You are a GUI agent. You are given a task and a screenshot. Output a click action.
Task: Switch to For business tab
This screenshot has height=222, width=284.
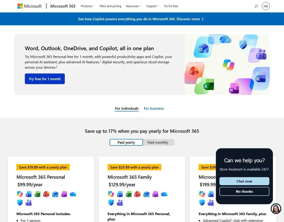(154, 109)
